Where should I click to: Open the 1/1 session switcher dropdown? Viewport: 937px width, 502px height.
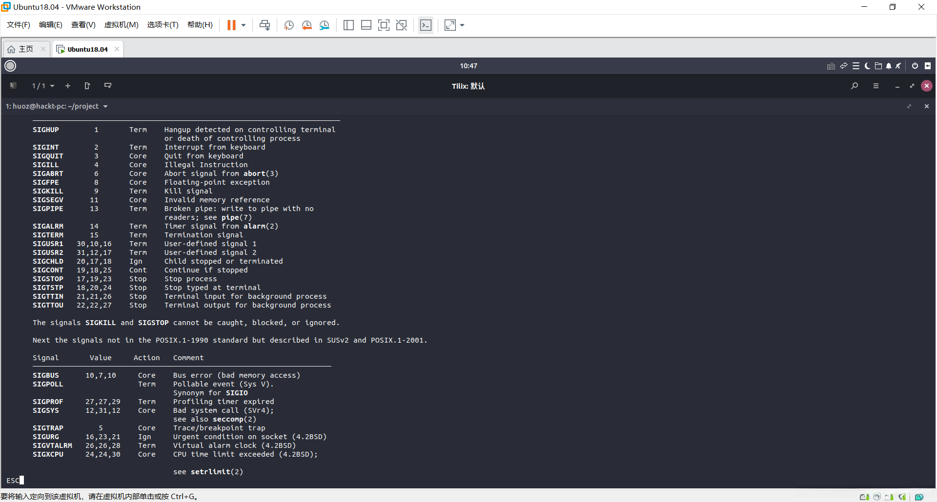tap(43, 86)
